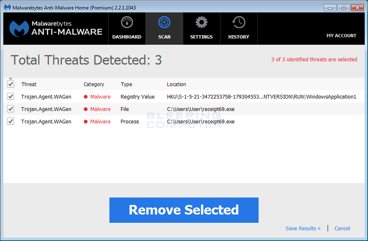The image size is (368, 241).
Task: Click the Malwarebytes Anti-Malware logo
Action: 56,28
